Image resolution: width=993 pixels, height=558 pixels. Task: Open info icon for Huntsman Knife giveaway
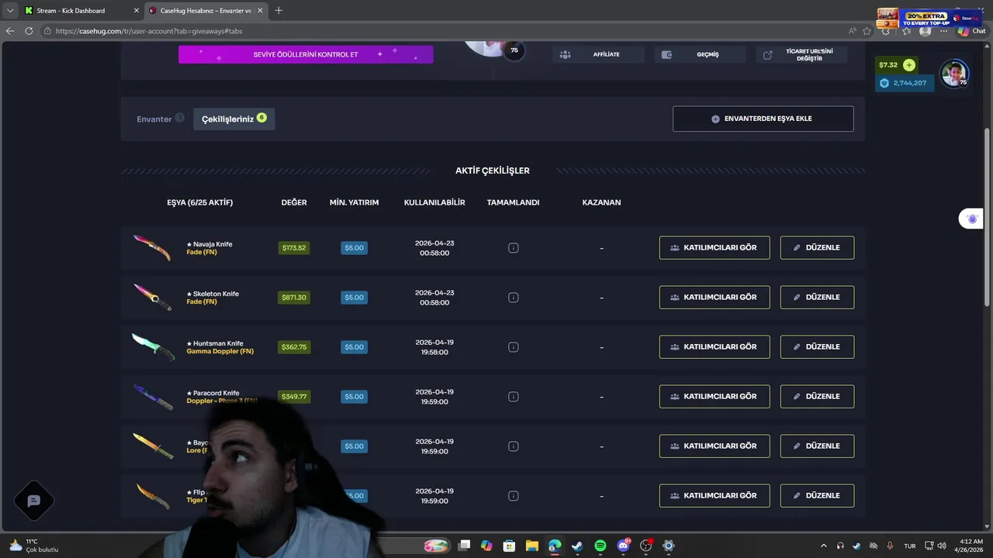513,347
